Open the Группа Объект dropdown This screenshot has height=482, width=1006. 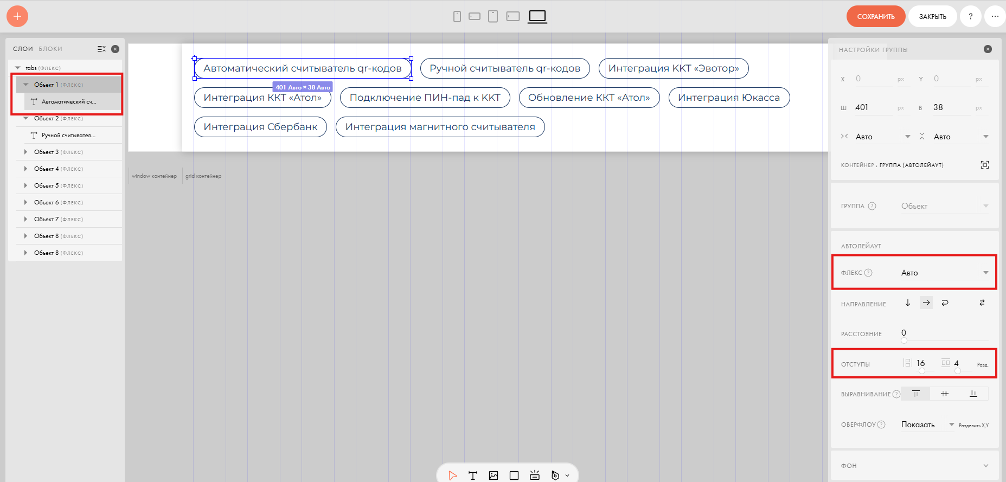coord(945,206)
